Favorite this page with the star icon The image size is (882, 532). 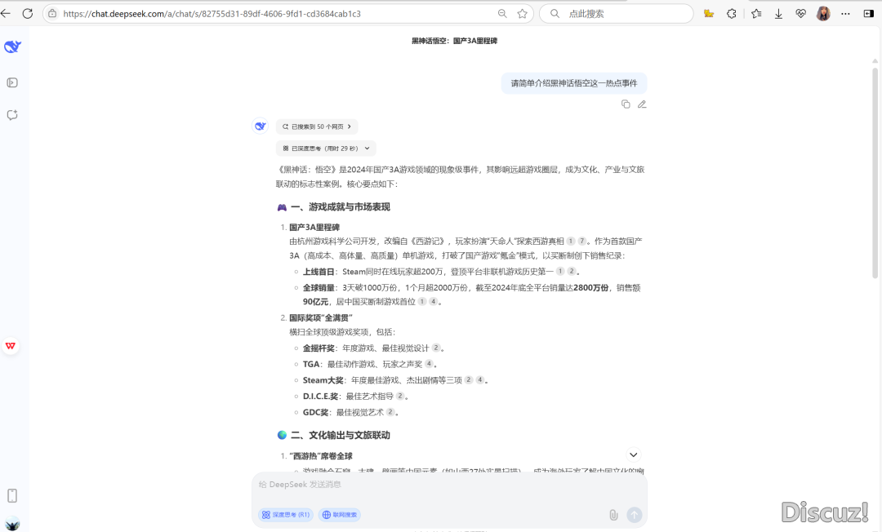(x=523, y=14)
